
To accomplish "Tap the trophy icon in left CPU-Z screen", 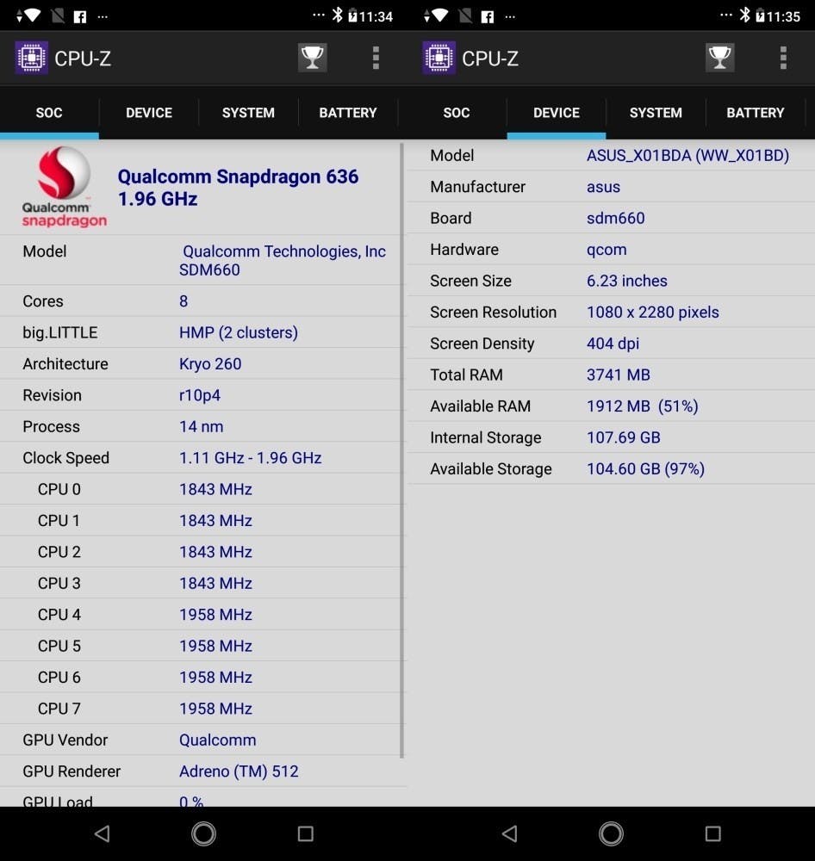I will [312, 57].
